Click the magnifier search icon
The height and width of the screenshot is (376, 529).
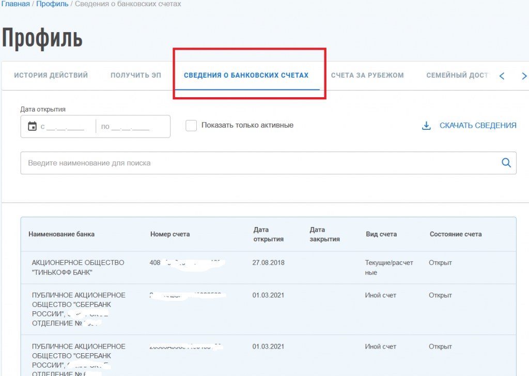click(x=506, y=163)
